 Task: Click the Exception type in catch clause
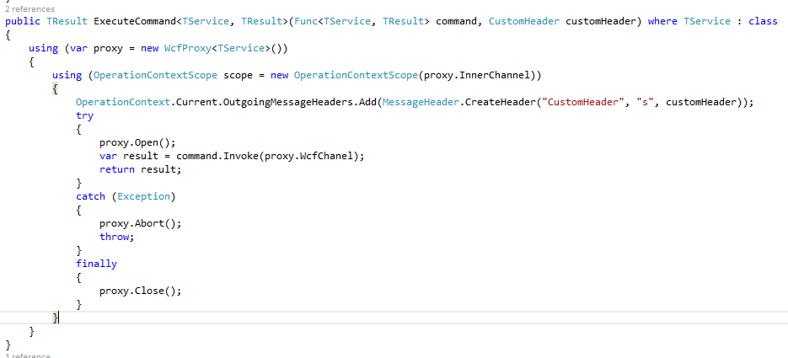pyautogui.click(x=144, y=196)
